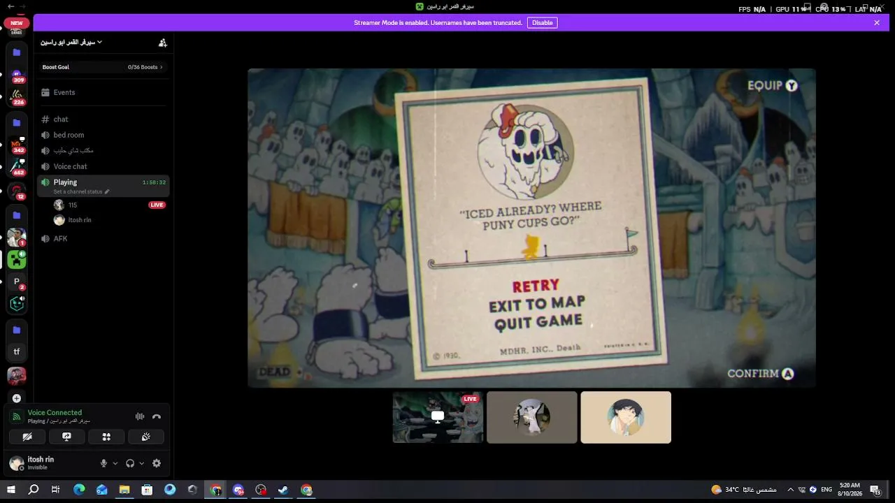Open the 34°C weather widget on the taskbar

tap(744, 490)
